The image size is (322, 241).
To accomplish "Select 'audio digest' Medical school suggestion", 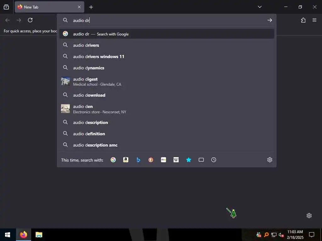I will point(167,81).
